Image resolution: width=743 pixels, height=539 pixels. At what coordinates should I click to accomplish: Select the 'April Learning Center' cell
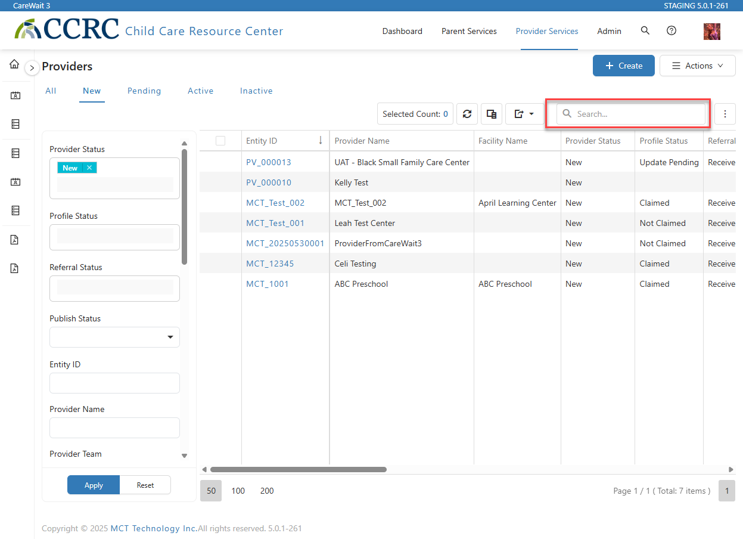coord(517,203)
